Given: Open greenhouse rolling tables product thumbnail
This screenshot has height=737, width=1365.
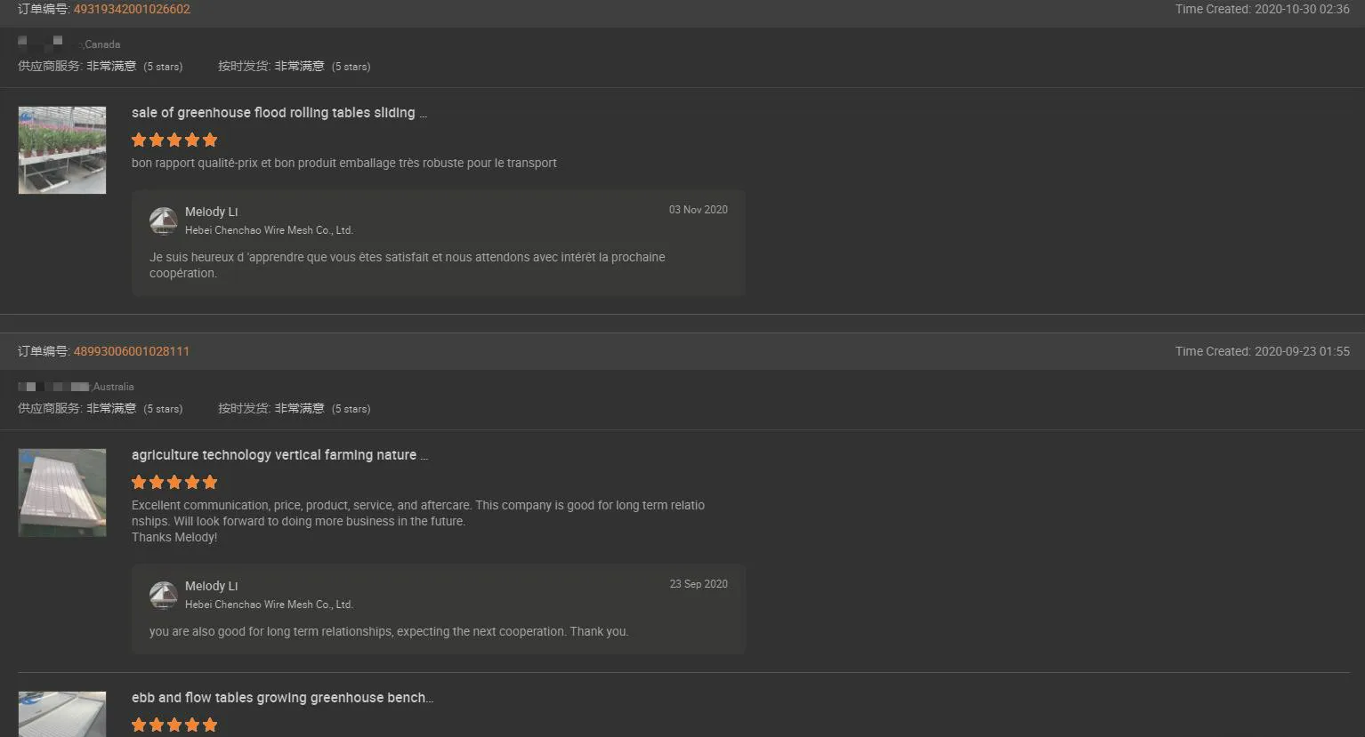Looking at the screenshot, I should pyautogui.click(x=61, y=149).
